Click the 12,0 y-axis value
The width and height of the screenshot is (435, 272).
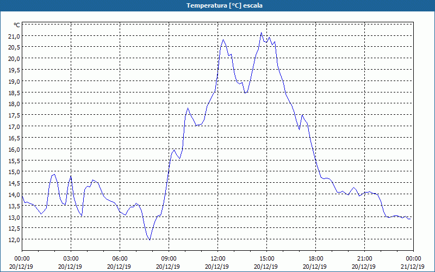(15, 240)
